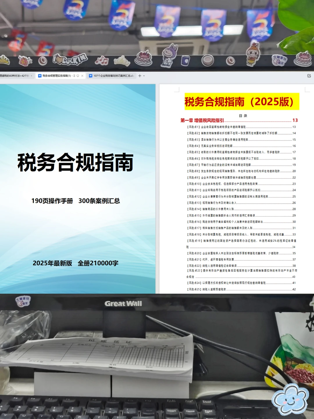Viewport: 314px width, 419px height.
Task: Select contents line 风险点8 发生条款规定的视同销售情形
Action: (x=241, y=171)
